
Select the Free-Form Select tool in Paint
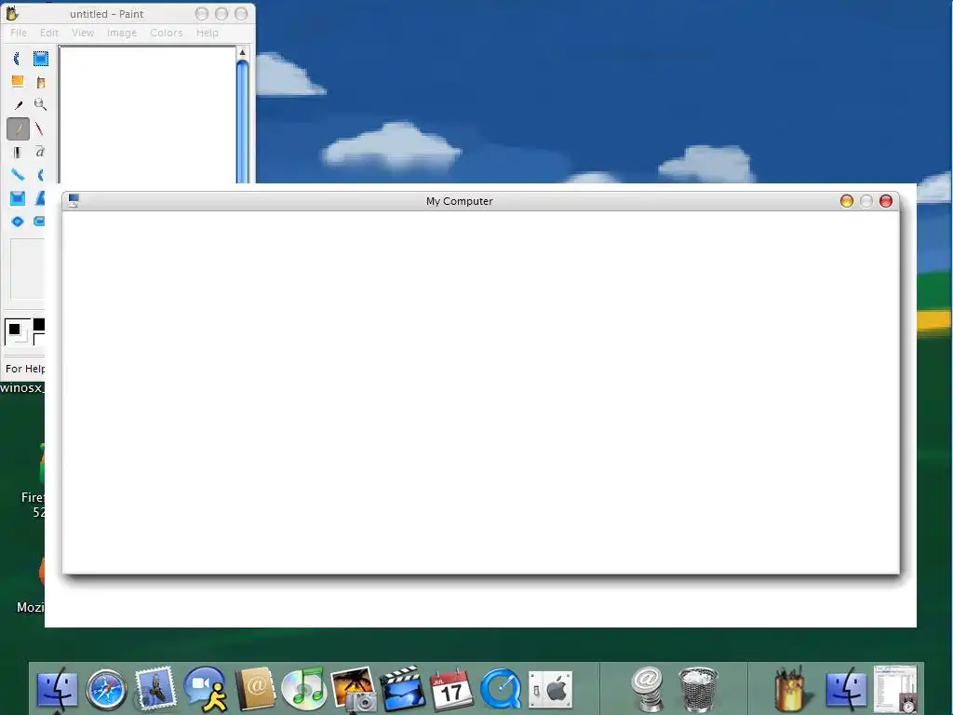pyautogui.click(x=18, y=59)
